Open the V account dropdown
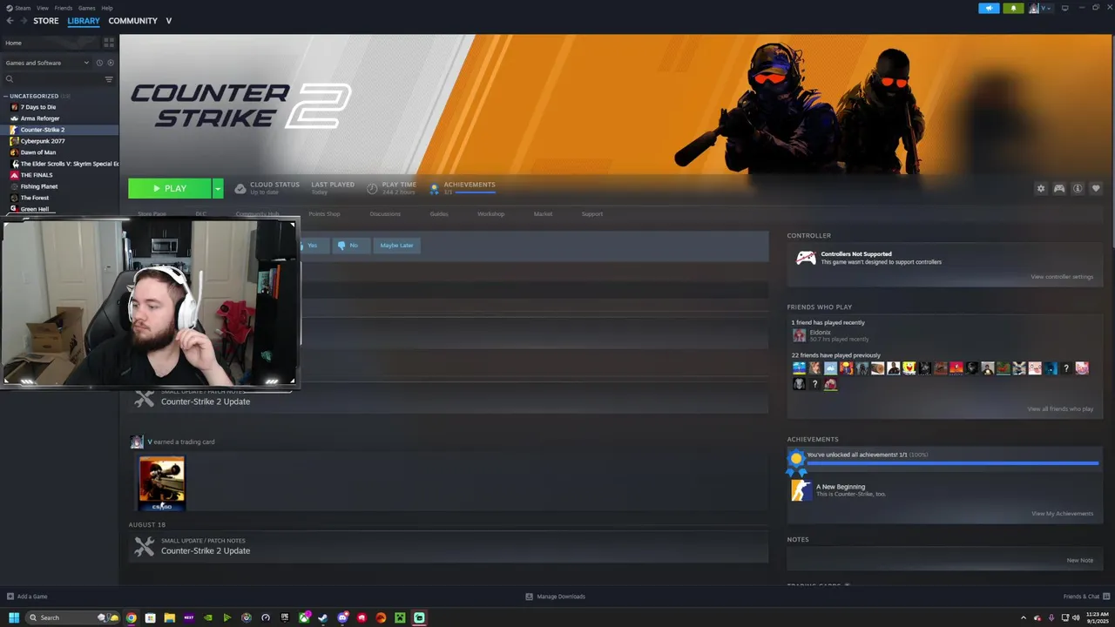Screen dimensions: 1115x627 pos(1039,8)
